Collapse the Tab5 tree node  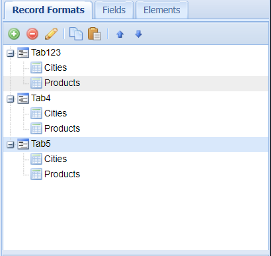point(11,144)
